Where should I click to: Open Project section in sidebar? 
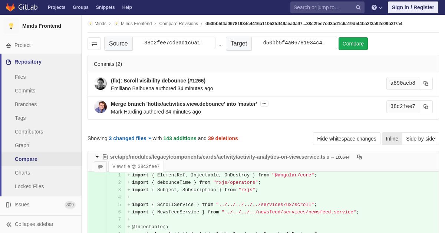[x=41, y=45]
